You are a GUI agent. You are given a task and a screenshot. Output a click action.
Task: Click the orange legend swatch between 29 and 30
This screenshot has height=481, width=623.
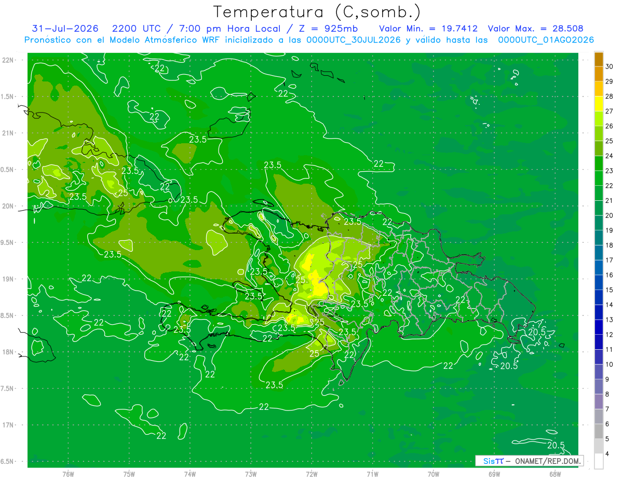click(x=599, y=74)
